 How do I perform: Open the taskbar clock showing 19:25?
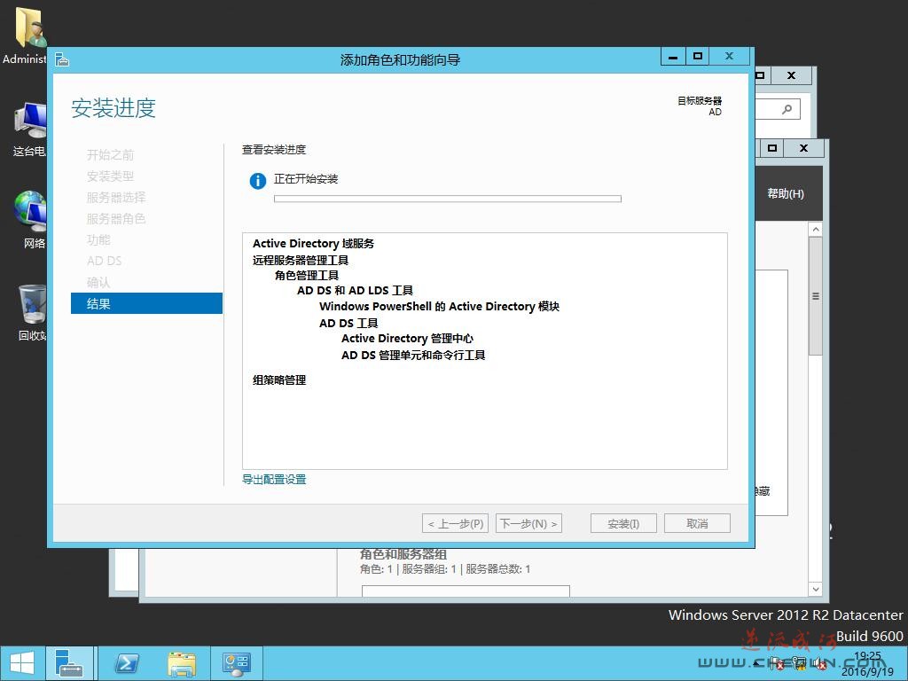[867, 663]
